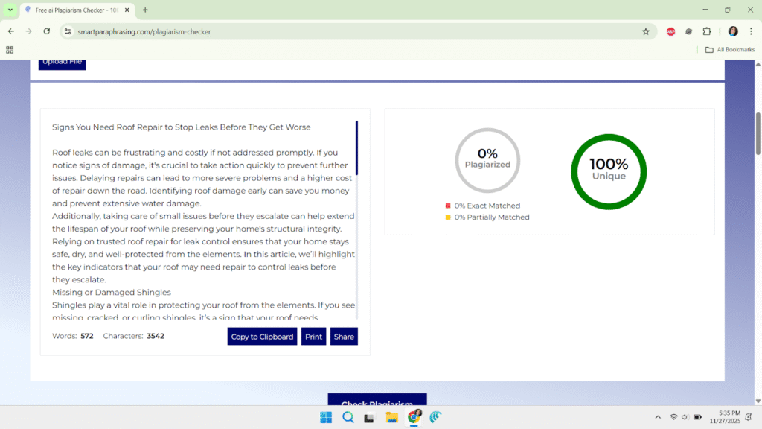Click the text box scrollbar

(356, 148)
